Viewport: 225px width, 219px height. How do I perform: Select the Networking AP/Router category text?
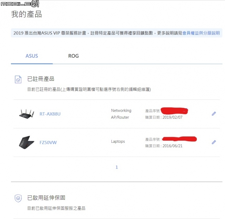[121, 114]
